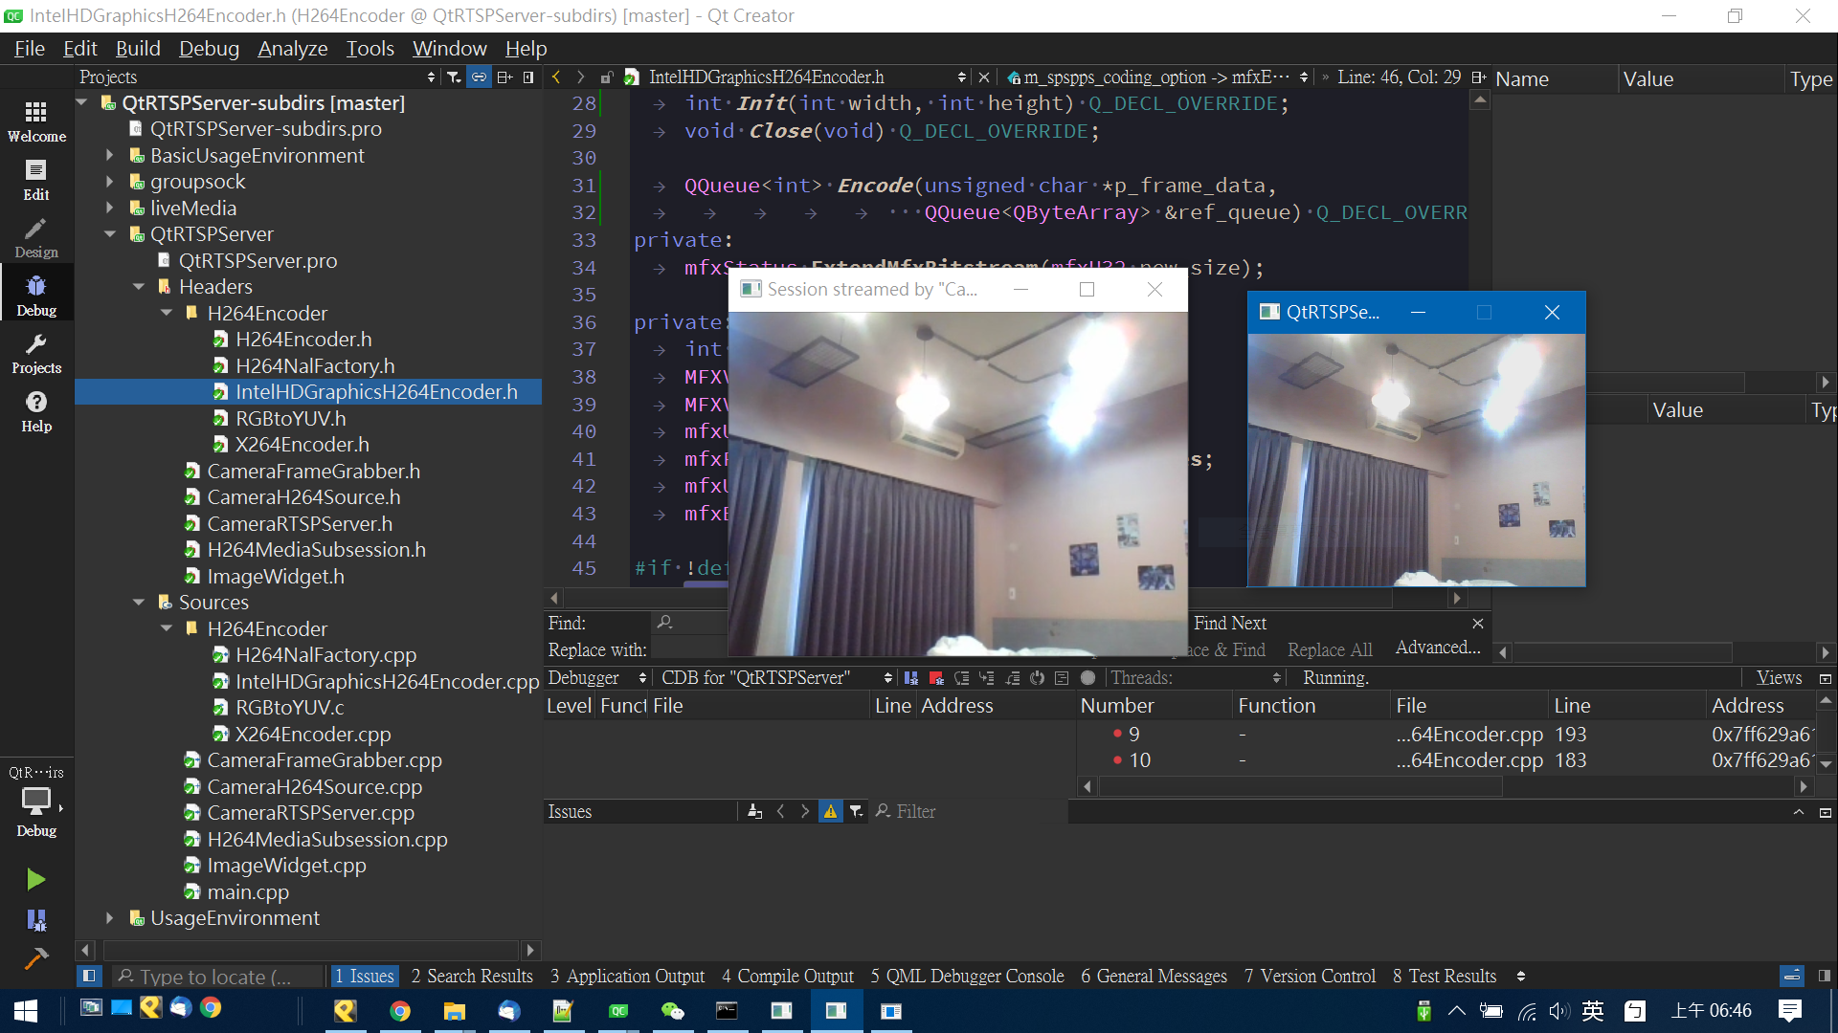Click the filter funnel icon in Projects panel

[x=454, y=77]
